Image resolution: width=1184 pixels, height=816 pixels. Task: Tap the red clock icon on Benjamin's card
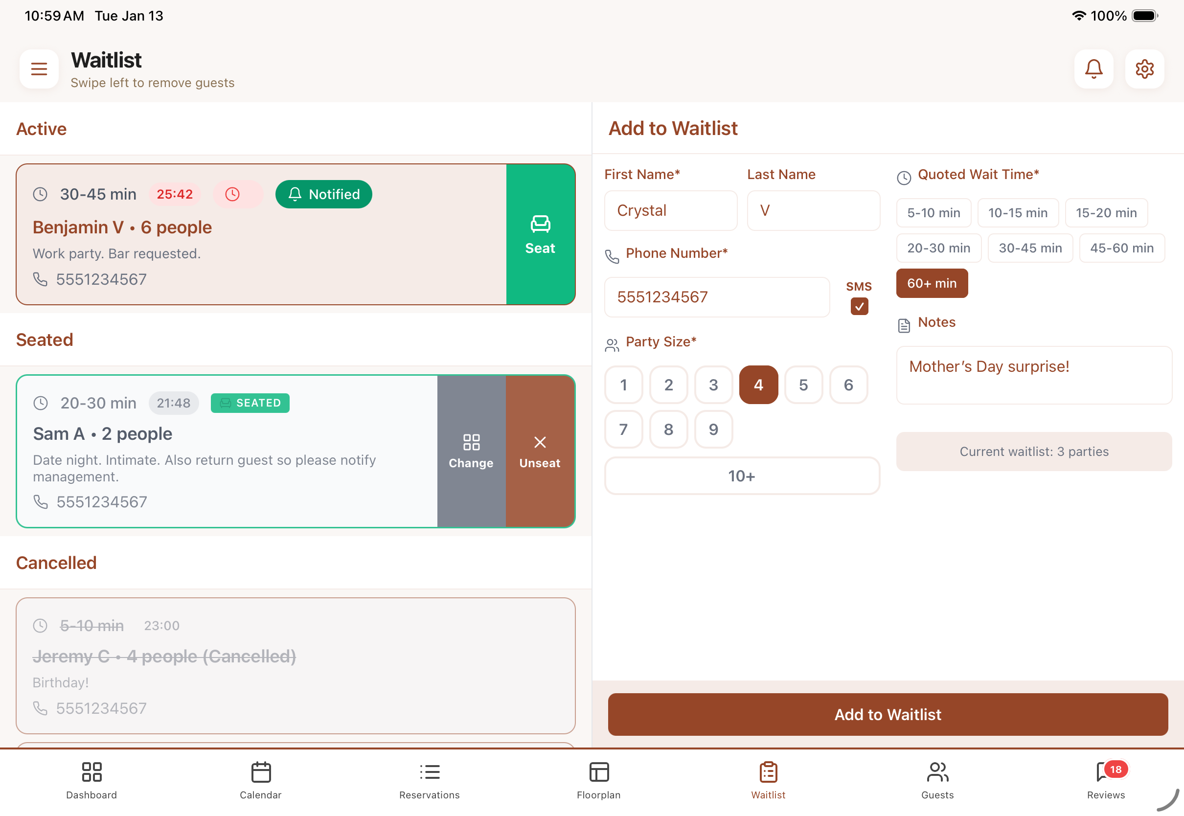(x=232, y=194)
